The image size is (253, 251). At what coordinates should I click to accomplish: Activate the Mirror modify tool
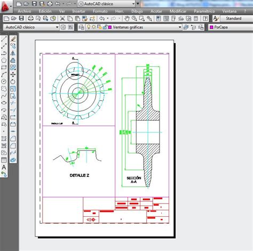13,53
